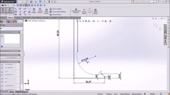
Task: Click the Open document icon
Action: (x=27, y=2)
